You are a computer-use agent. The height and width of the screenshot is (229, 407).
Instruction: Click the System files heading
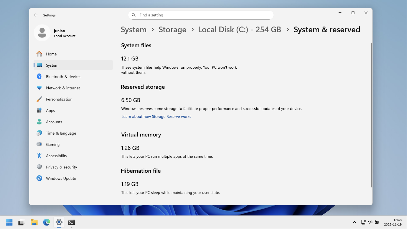pyautogui.click(x=136, y=45)
